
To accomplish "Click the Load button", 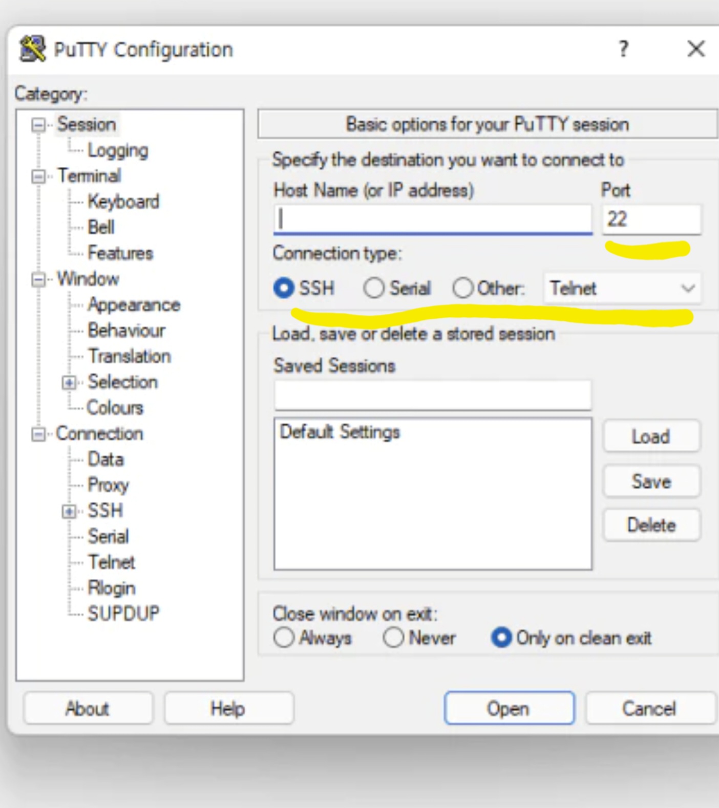I will (x=651, y=436).
